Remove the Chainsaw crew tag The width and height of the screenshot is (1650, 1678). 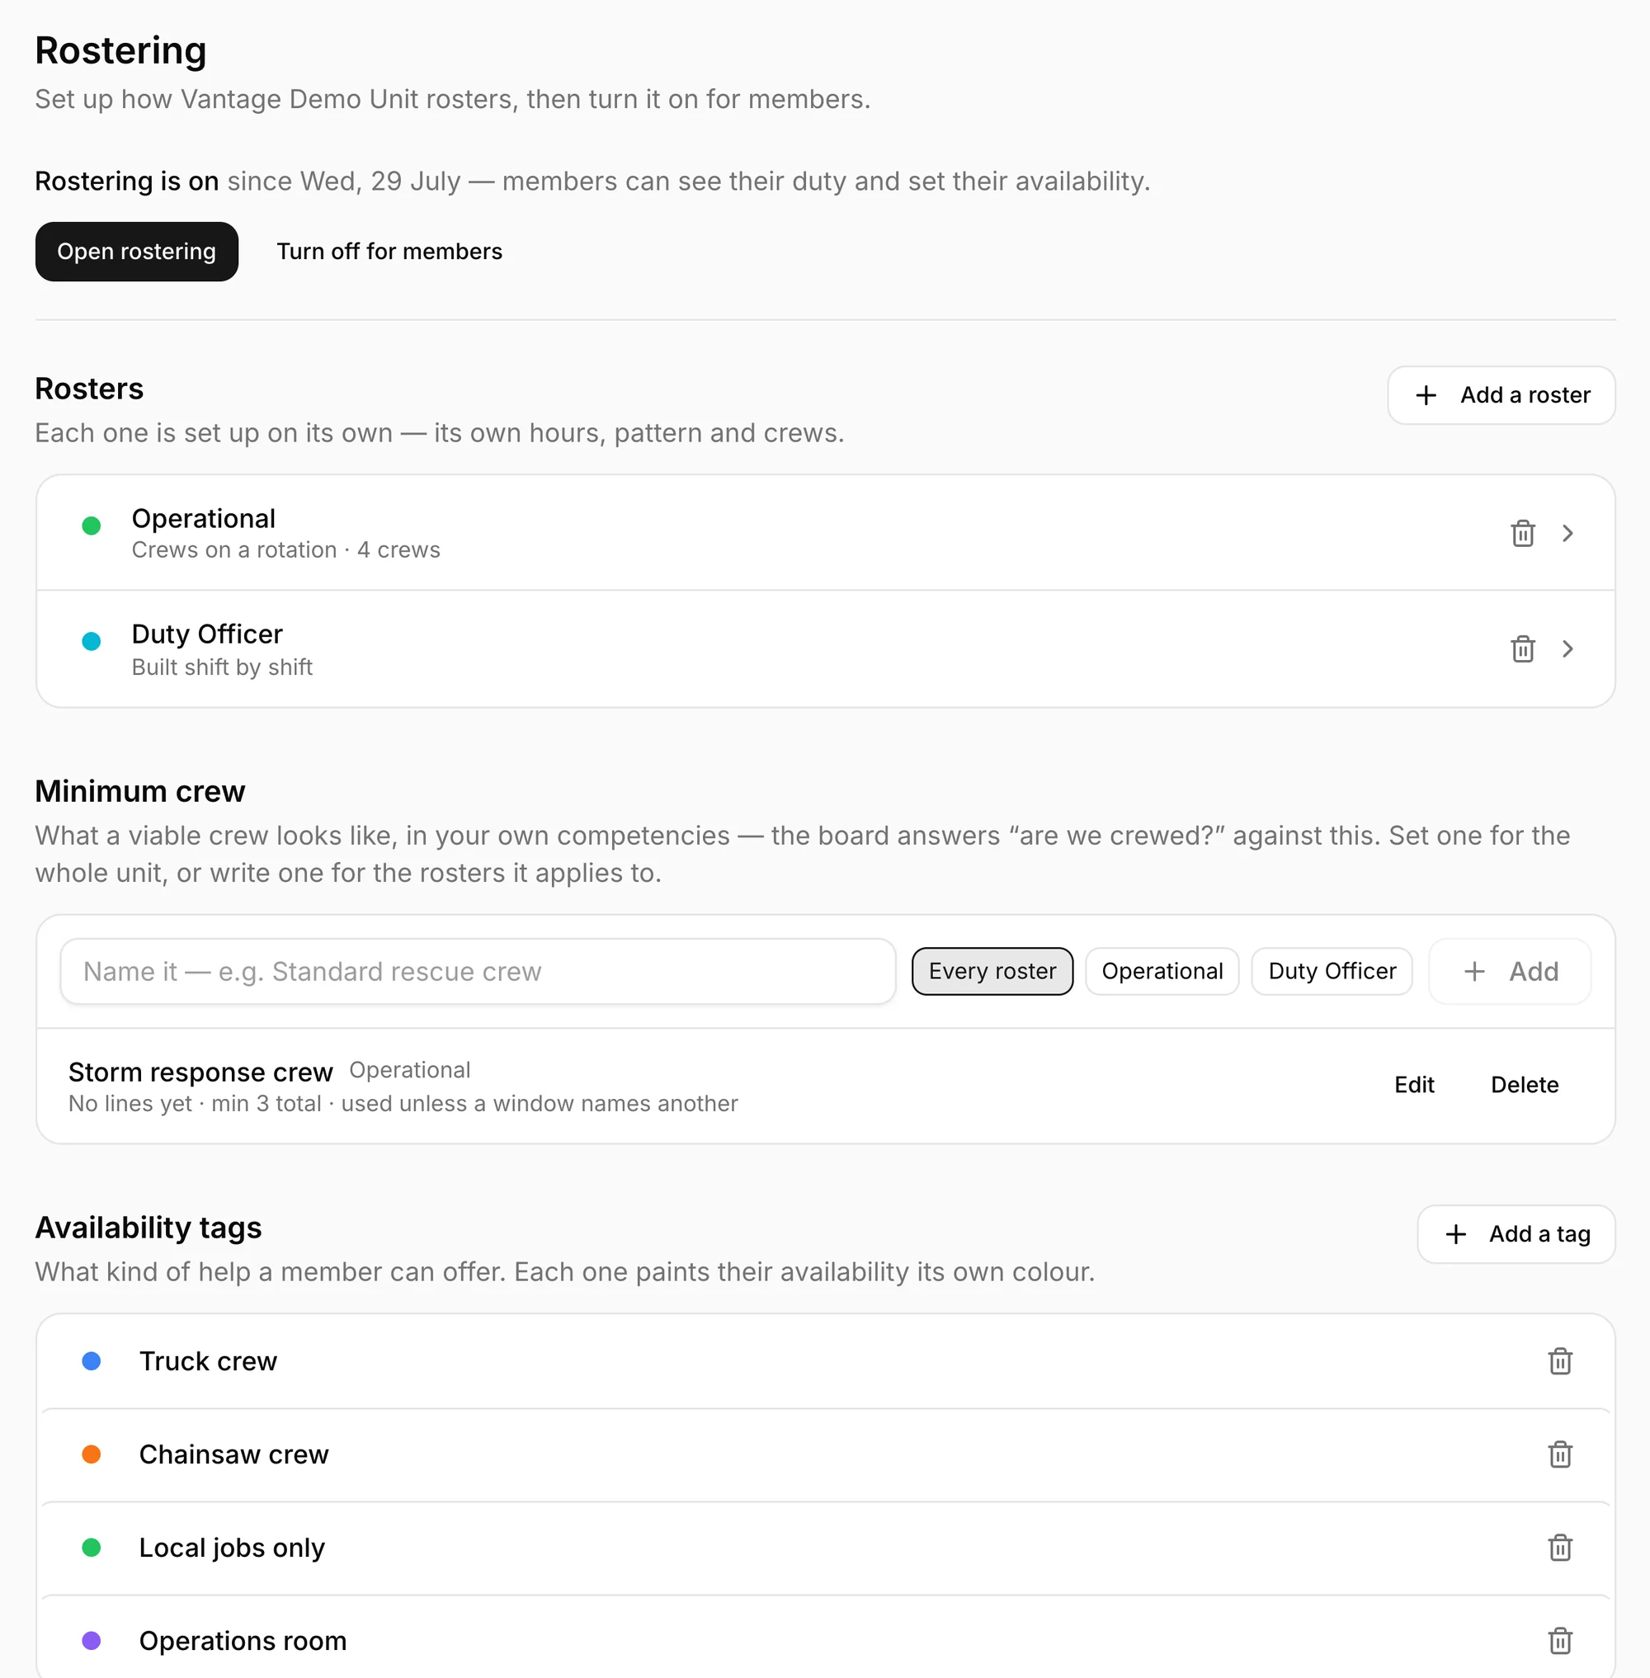tap(1560, 1454)
